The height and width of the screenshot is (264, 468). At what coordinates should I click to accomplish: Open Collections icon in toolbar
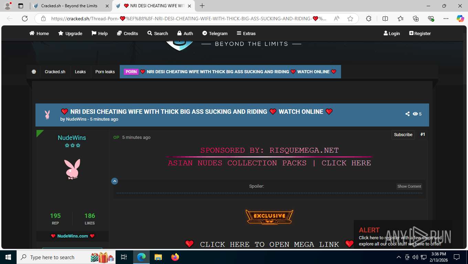416,19
